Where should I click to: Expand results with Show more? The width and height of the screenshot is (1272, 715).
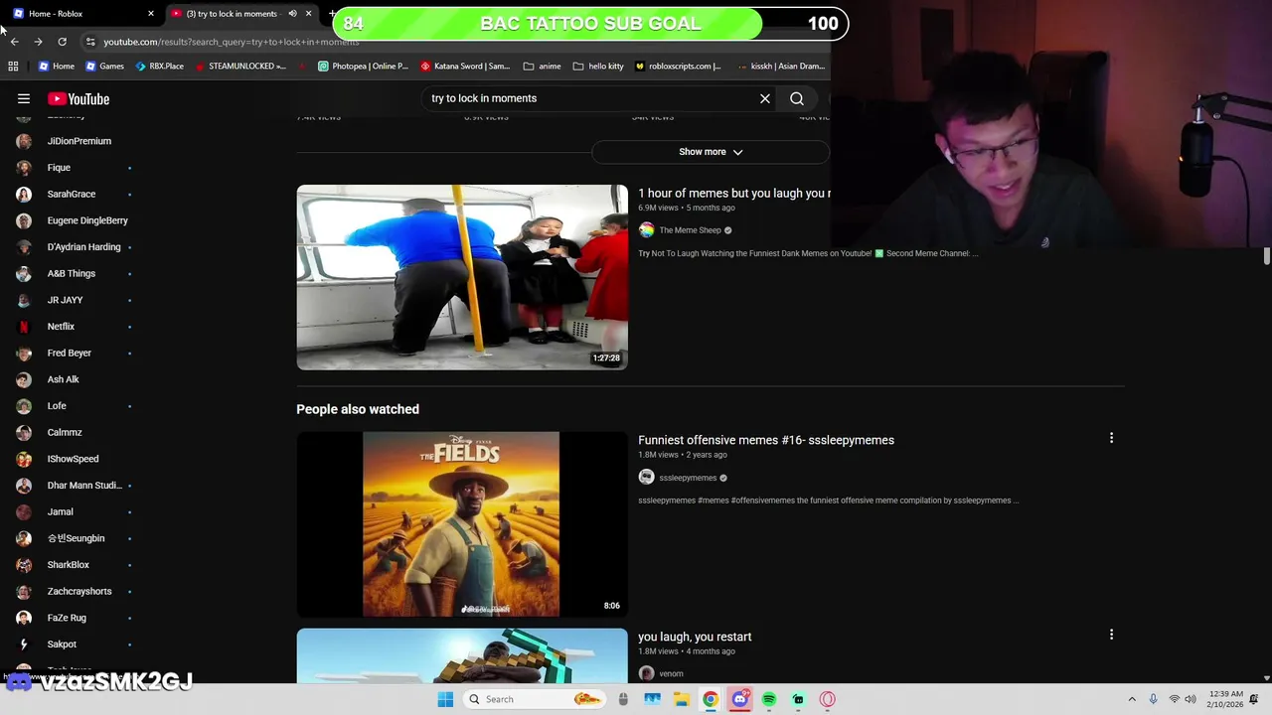(711, 152)
